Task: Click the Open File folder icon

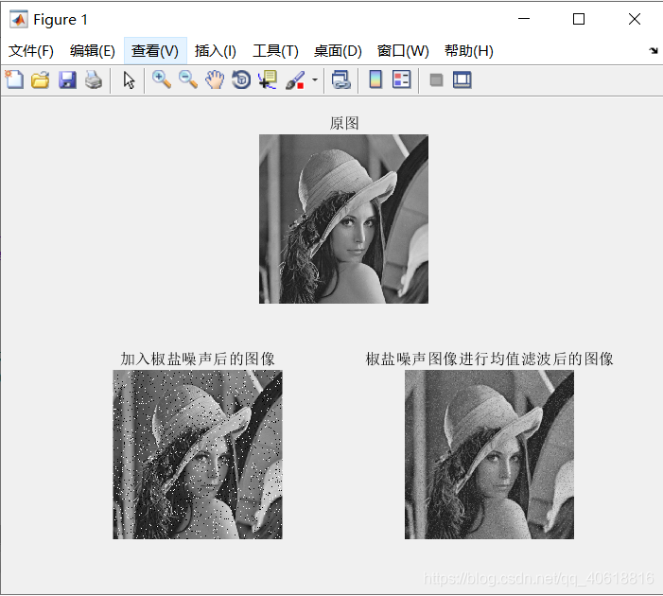Action: (40, 79)
